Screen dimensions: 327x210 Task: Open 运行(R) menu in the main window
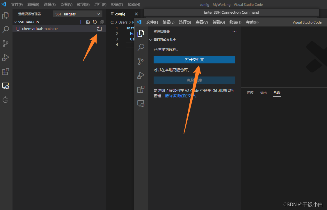pyautogui.click(x=100, y=4)
